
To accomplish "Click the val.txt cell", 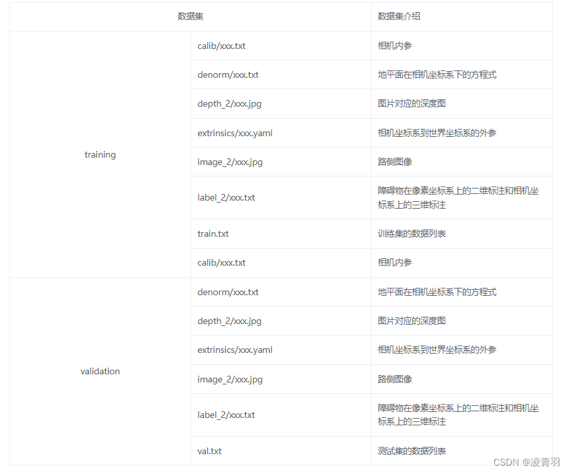I will pos(209,451).
